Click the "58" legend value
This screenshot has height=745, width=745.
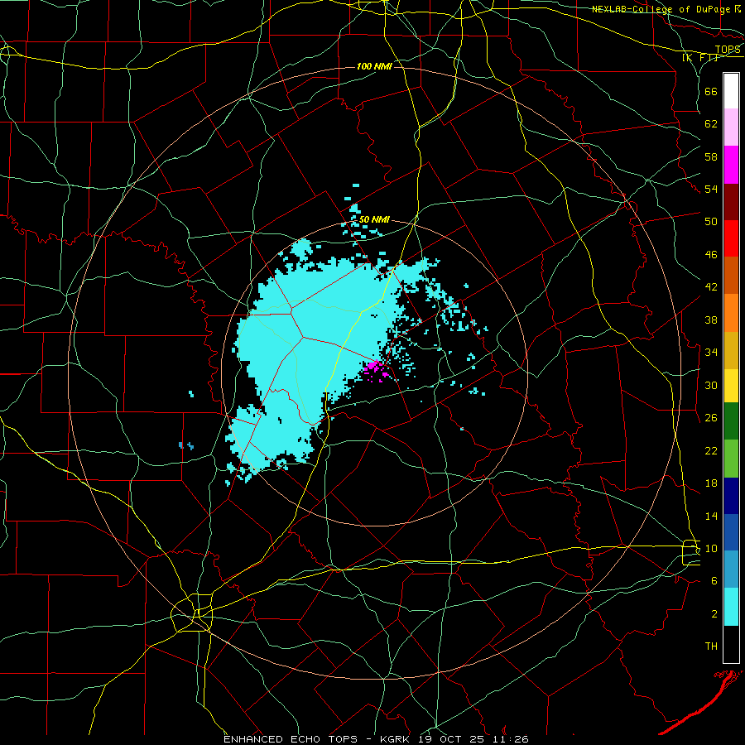tap(711, 156)
